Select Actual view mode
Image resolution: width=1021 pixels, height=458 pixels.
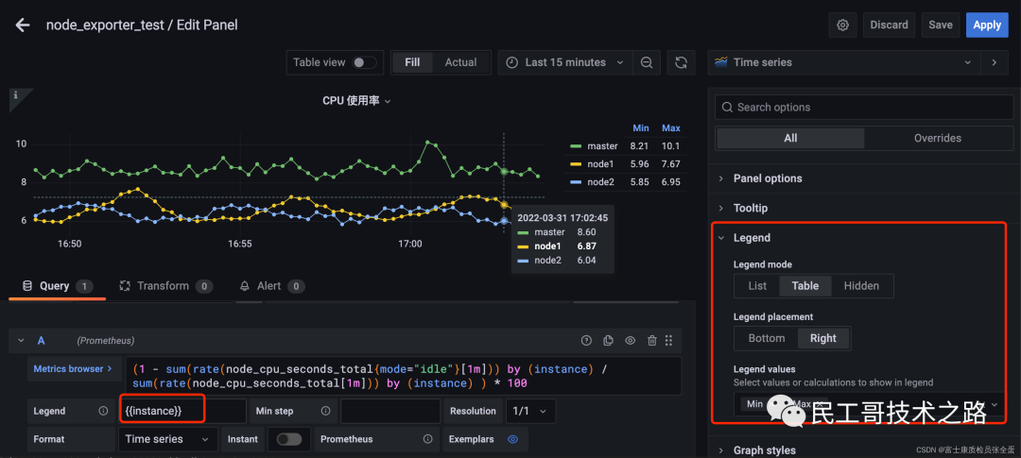[461, 62]
